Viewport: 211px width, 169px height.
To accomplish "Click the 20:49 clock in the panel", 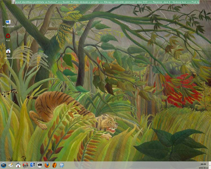I will tap(203, 164).
